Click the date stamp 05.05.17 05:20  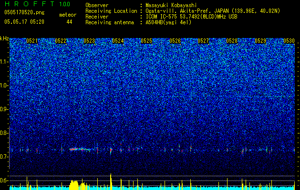pyautogui.click(x=24, y=22)
